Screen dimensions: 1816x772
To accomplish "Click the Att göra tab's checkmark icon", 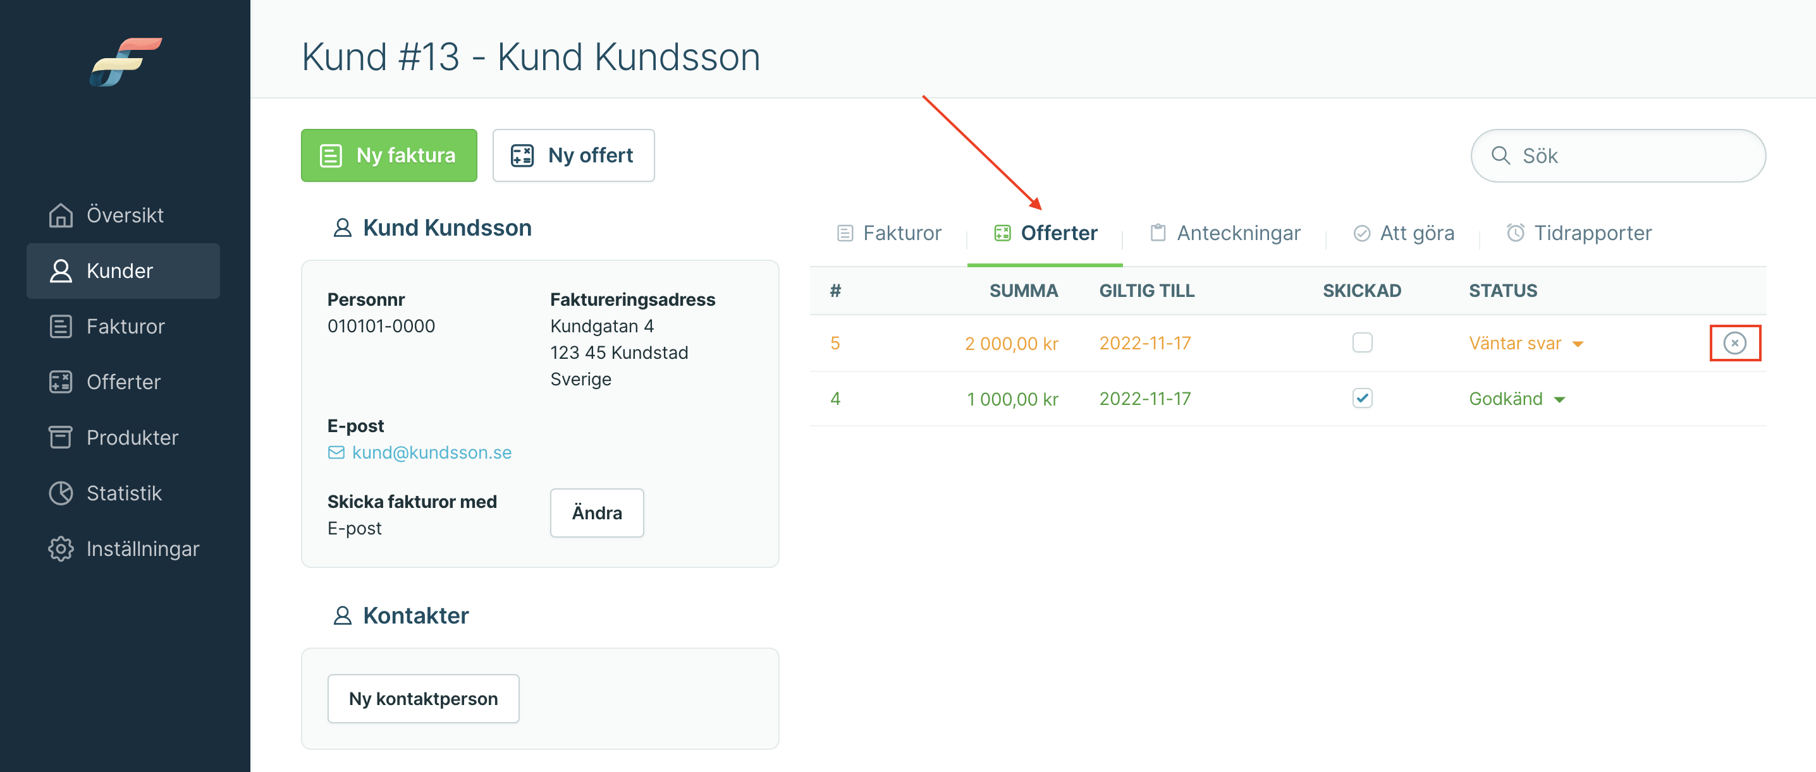I will [1361, 233].
